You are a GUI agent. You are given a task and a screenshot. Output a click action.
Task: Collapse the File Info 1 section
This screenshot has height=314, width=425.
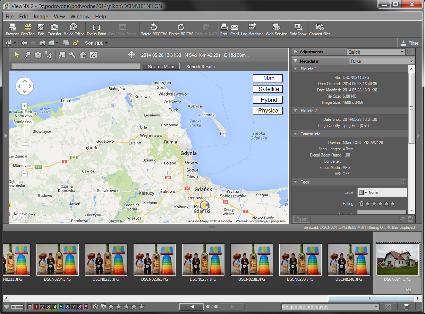[x=295, y=69]
